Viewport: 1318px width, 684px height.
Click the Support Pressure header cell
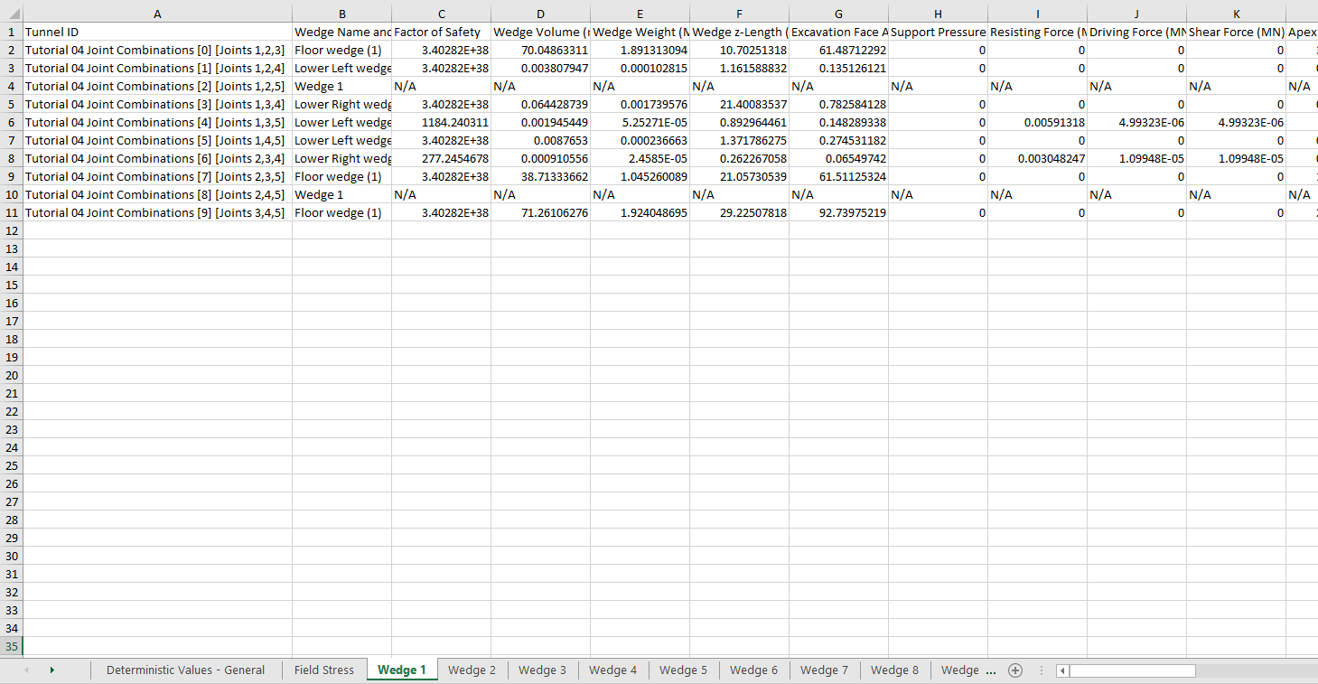click(x=938, y=32)
